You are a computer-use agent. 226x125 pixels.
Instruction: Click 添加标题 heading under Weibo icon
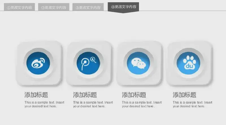click(36, 95)
